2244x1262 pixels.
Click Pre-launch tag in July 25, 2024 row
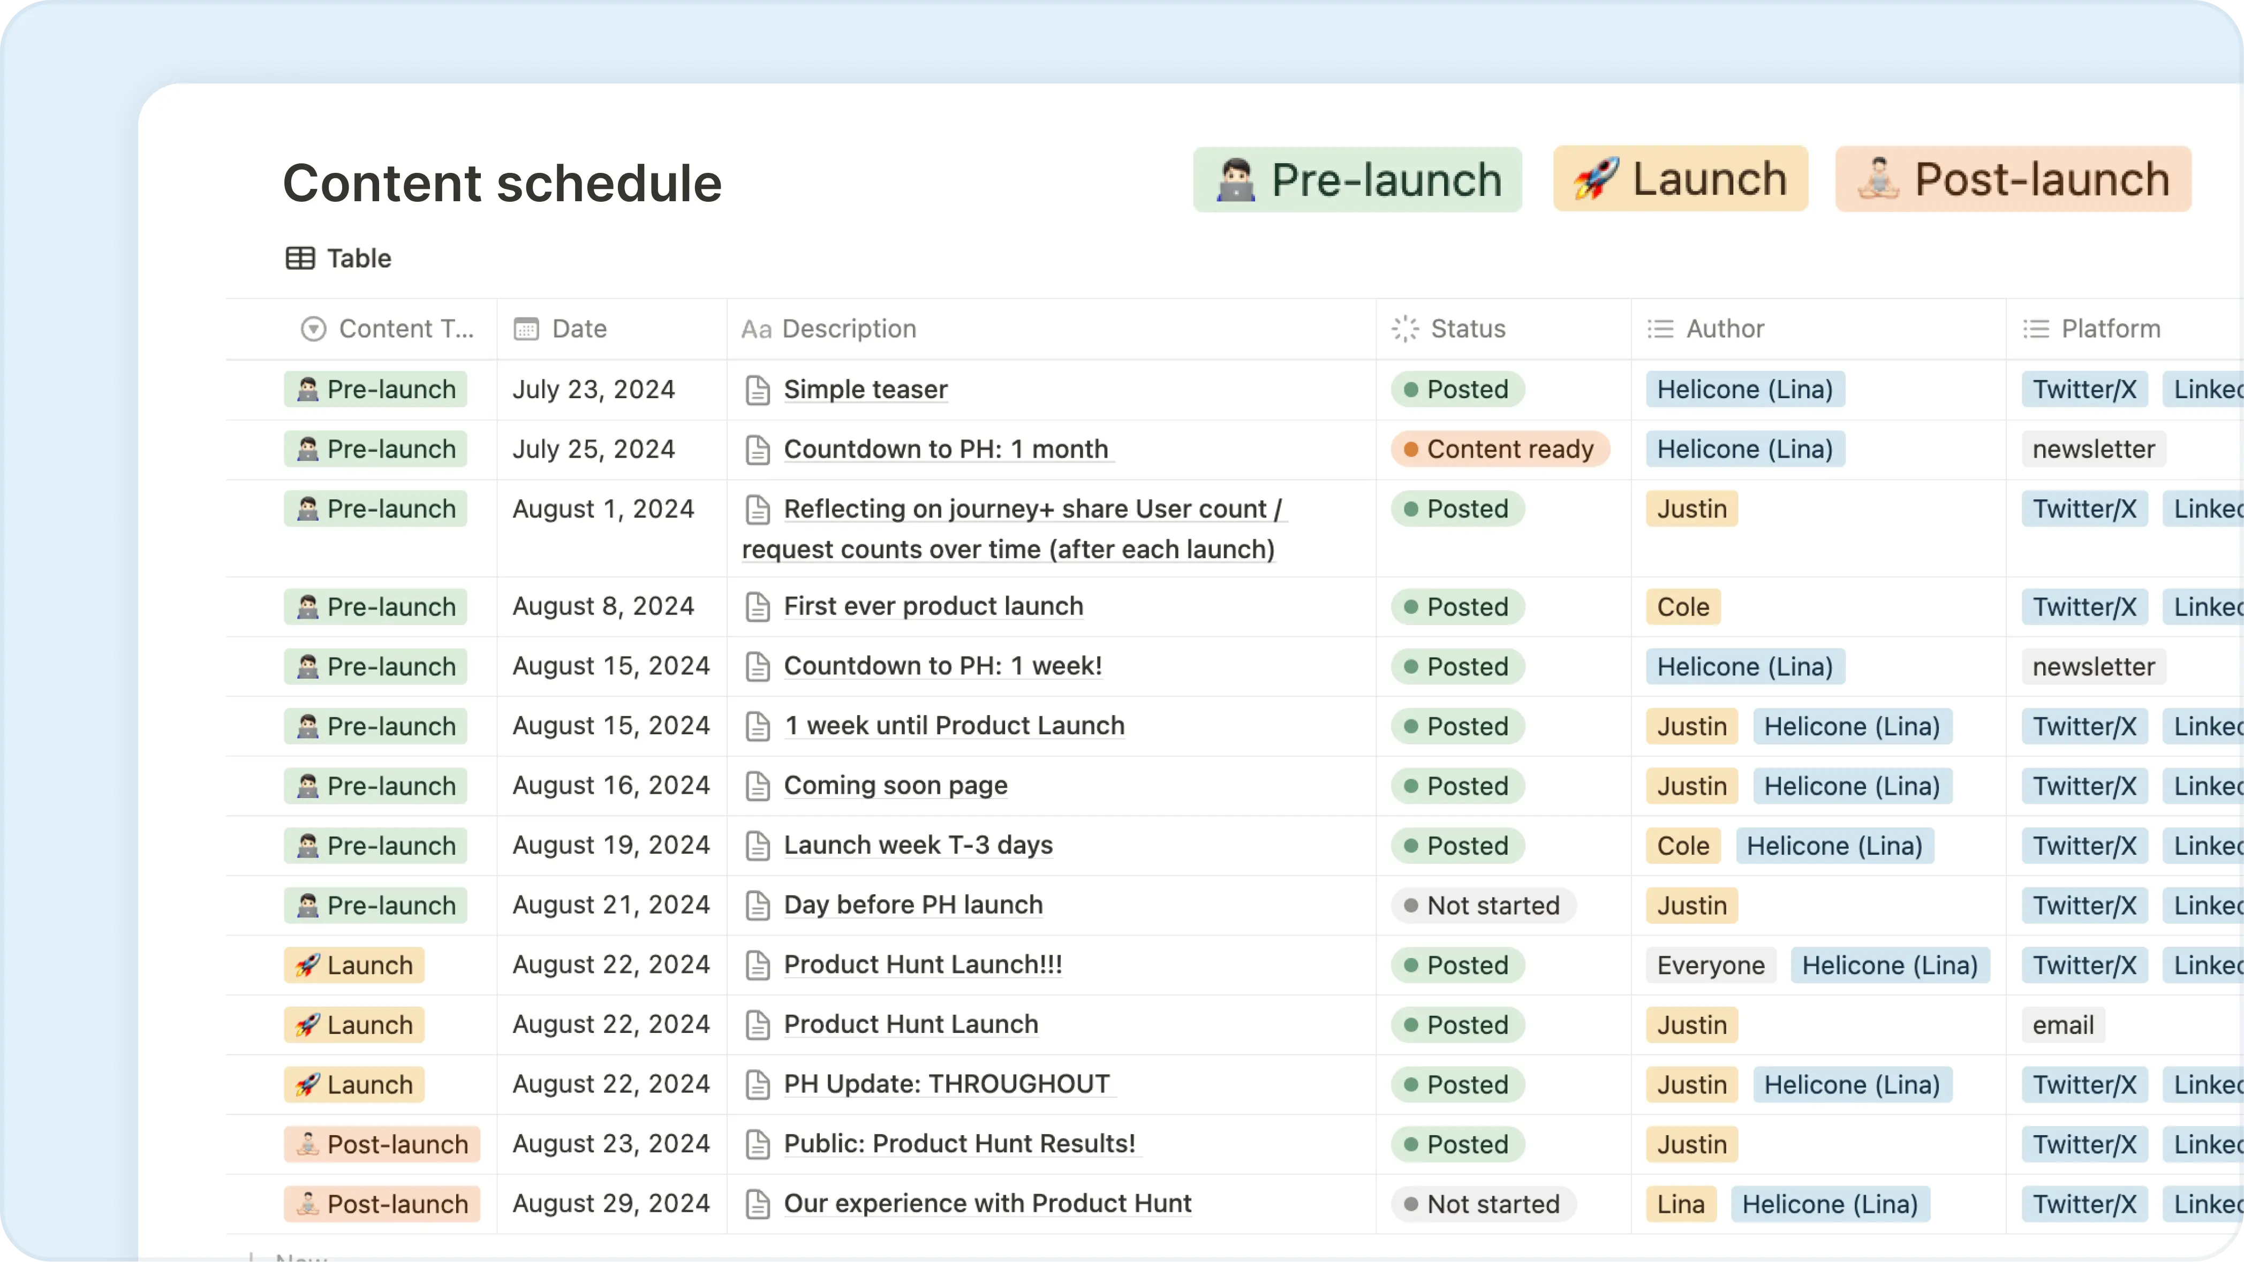tap(375, 450)
